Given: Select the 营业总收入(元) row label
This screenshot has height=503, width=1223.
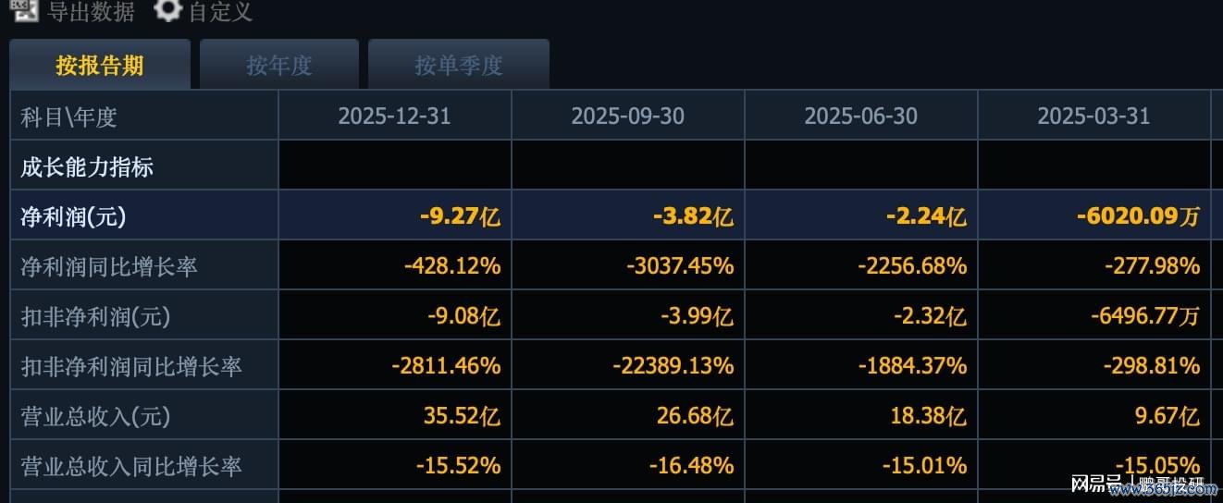Looking at the screenshot, I should (x=96, y=417).
